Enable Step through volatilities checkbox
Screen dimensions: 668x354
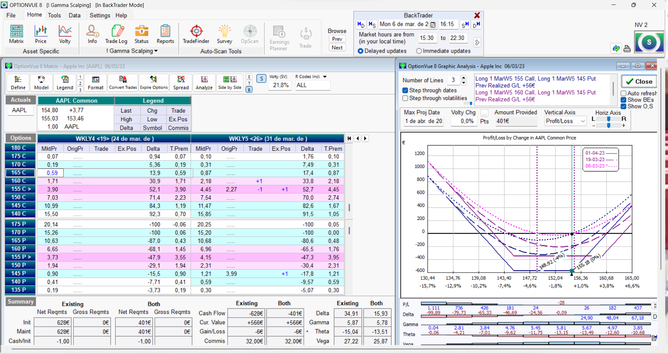(x=405, y=98)
